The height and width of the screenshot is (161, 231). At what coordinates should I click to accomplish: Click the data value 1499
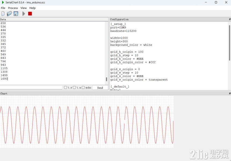coord(4,75)
